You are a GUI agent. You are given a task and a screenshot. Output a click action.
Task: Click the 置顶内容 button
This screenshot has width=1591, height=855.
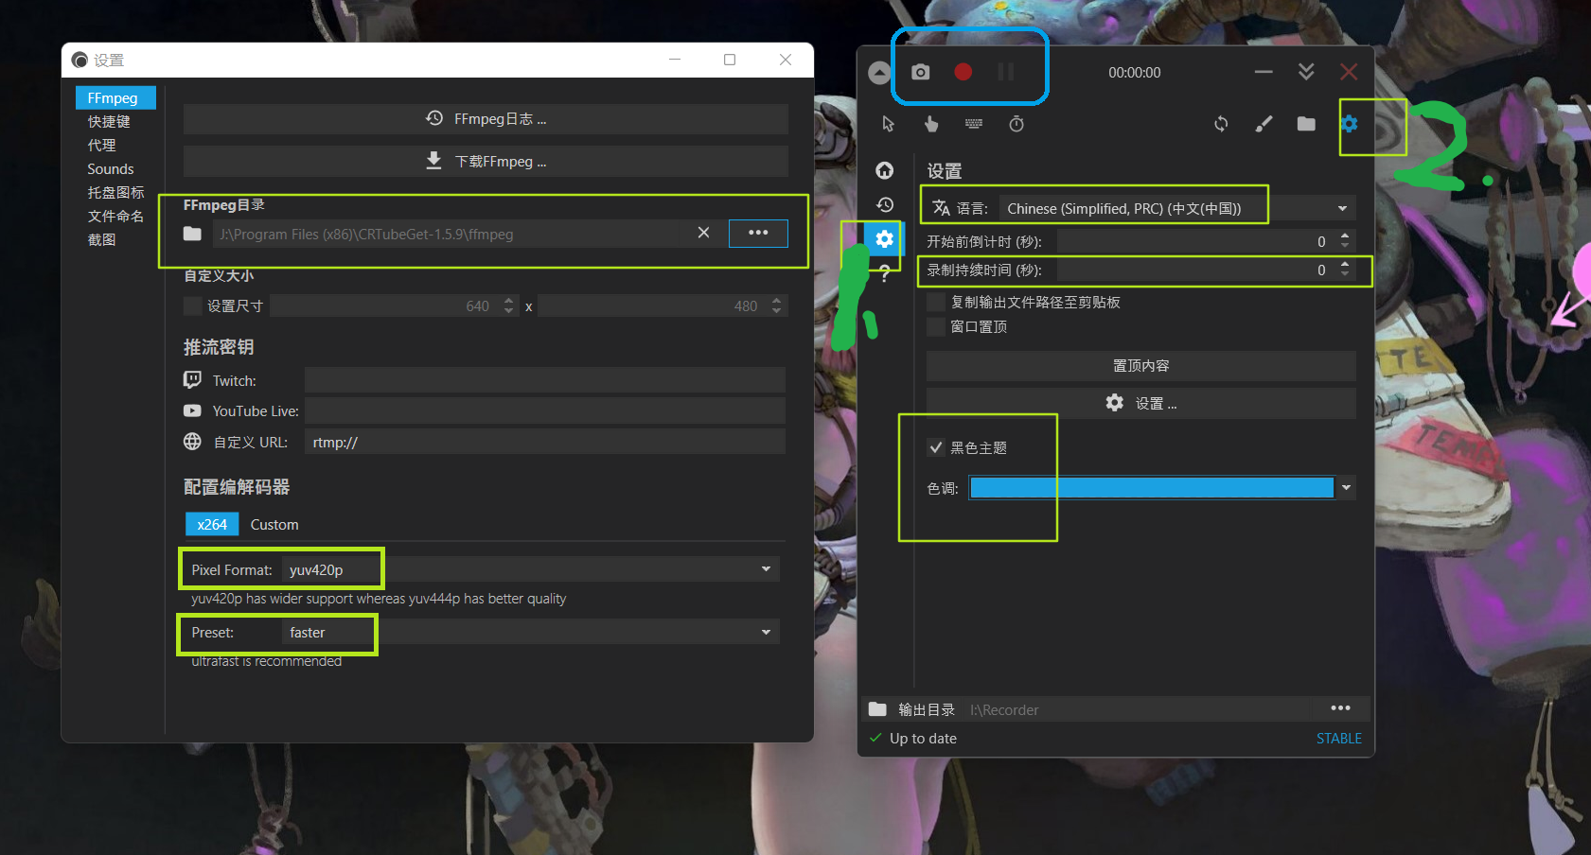click(1140, 365)
